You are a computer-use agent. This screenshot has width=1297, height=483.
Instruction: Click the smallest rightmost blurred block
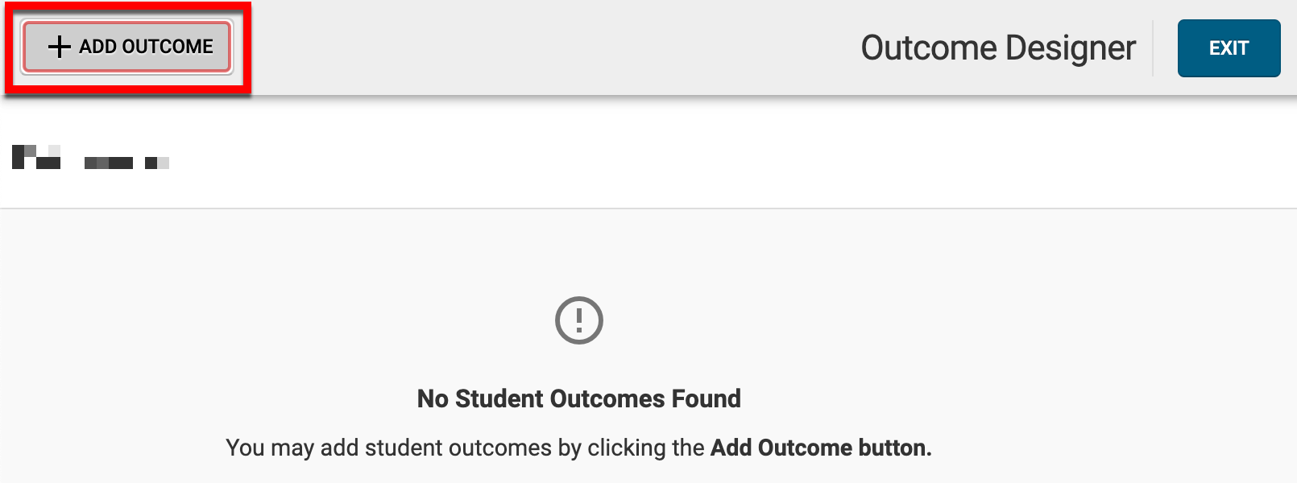pos(156,163)
